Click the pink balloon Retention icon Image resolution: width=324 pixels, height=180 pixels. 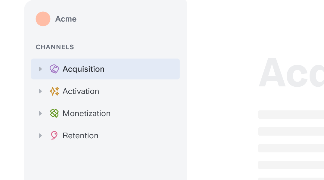click(x=54, y=136)
